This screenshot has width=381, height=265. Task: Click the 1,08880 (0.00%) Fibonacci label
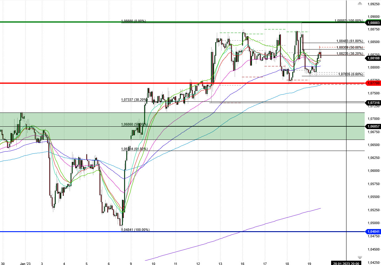(134, 21)
